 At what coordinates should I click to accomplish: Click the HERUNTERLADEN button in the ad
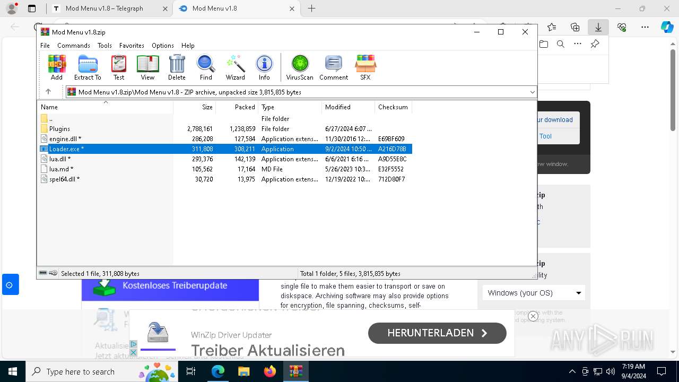(x=437, y=333)
